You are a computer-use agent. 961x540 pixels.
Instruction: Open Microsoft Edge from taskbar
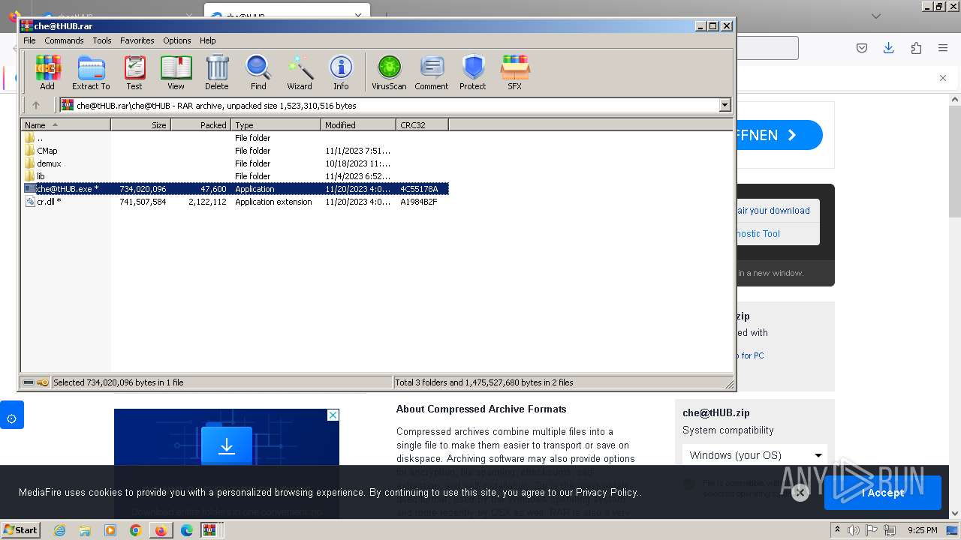(x=186, y=530)
